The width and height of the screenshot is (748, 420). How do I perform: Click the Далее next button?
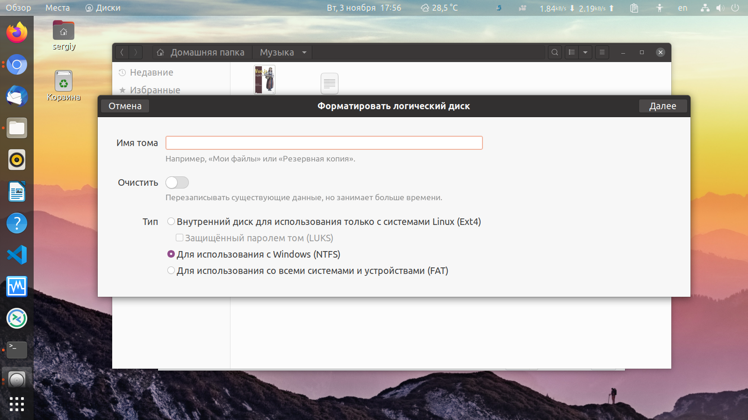tap(663, 106)
